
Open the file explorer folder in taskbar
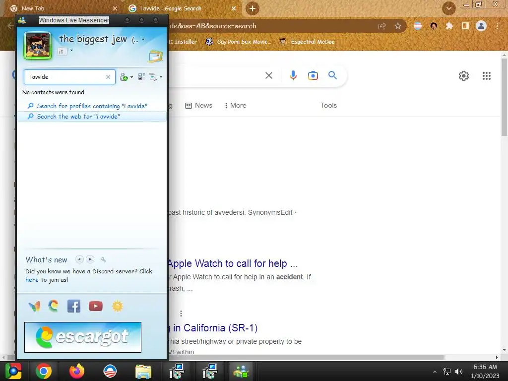143,371
